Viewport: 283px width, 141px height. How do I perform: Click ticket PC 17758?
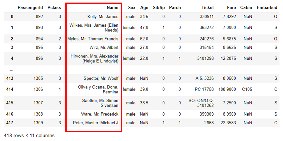pyautogui.click(x=204, y=89)
